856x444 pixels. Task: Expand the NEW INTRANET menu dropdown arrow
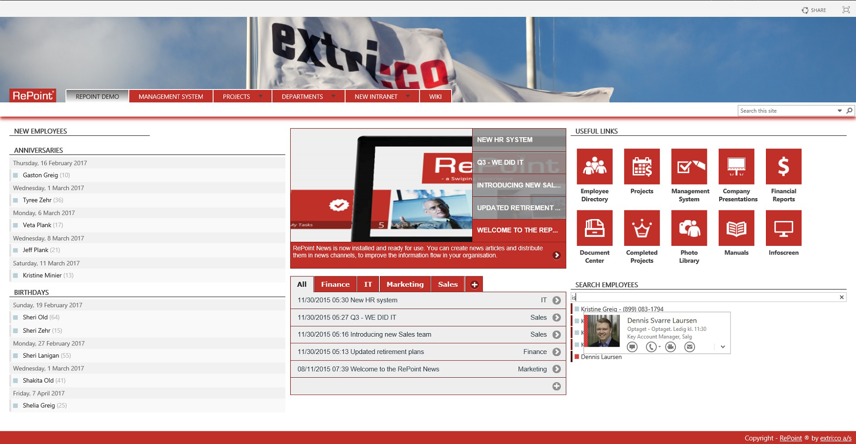point(408,96)
